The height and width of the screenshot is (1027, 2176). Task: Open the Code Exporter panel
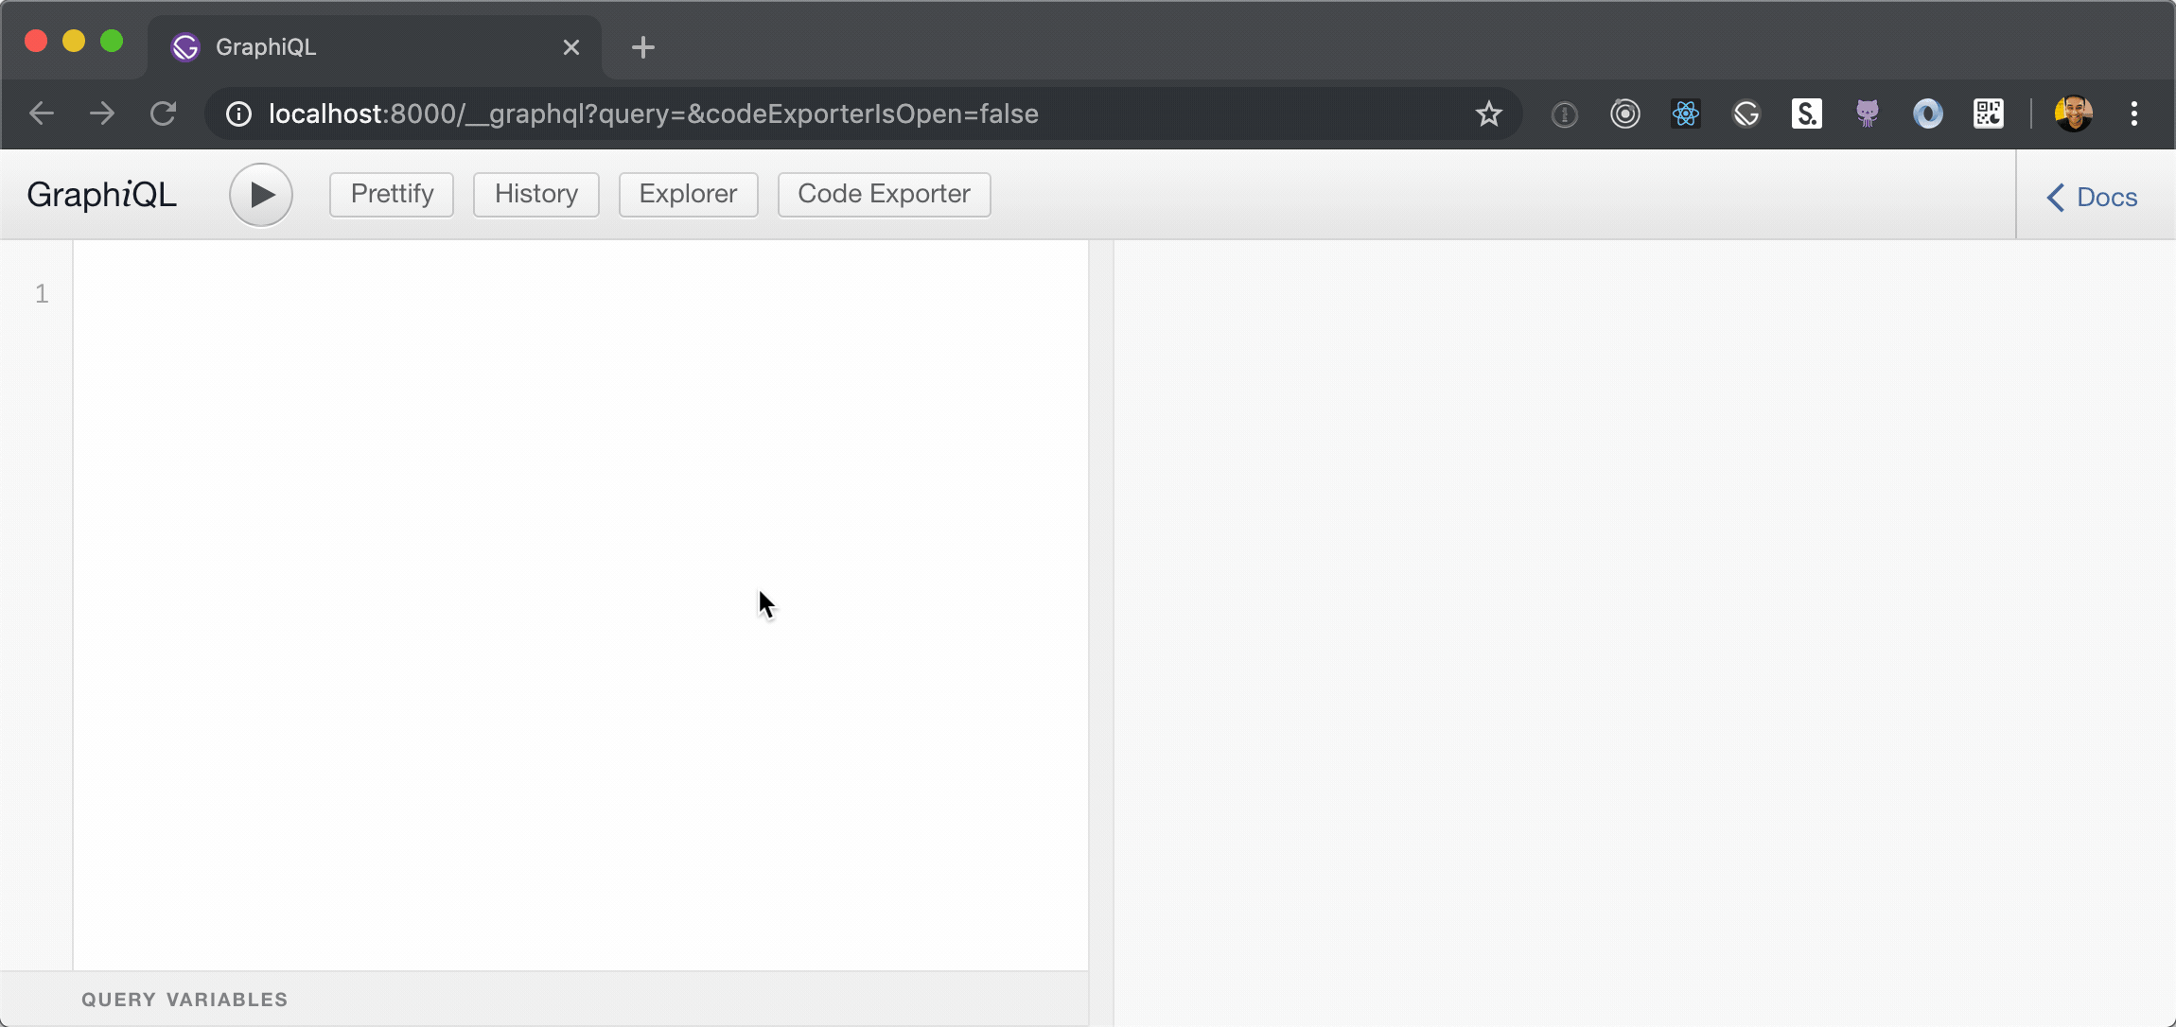coord(884,194)
